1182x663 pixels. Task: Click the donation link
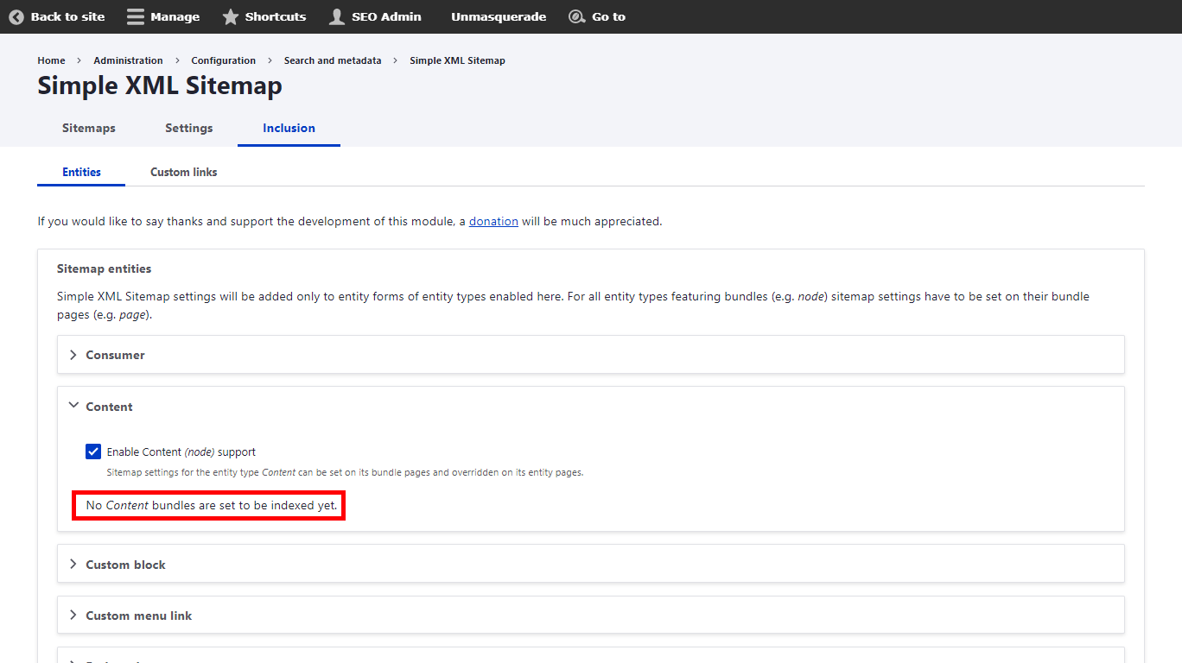point(493,221)
